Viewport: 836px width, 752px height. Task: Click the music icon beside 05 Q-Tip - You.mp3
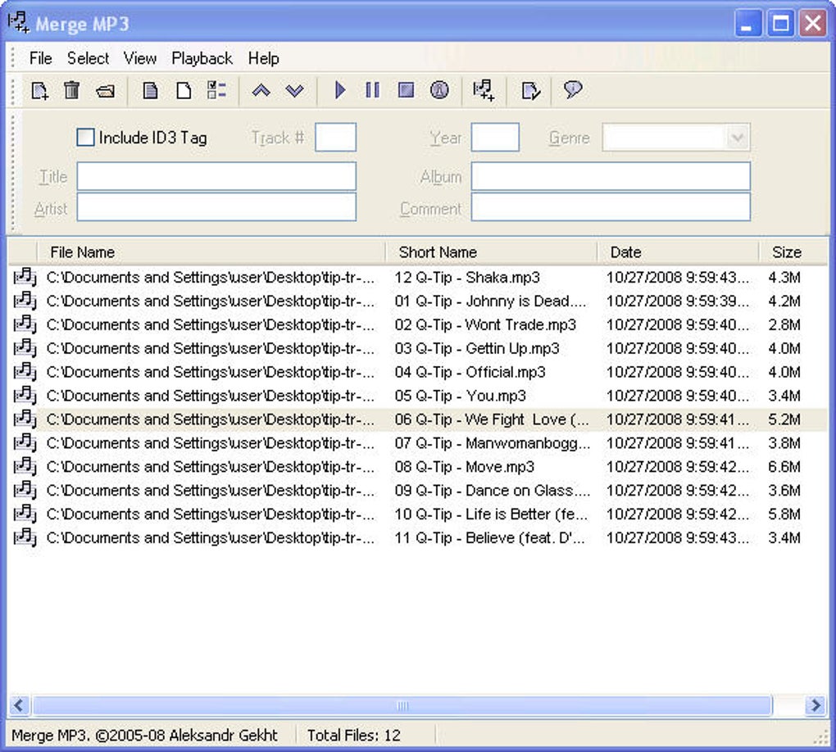point(25,396)
